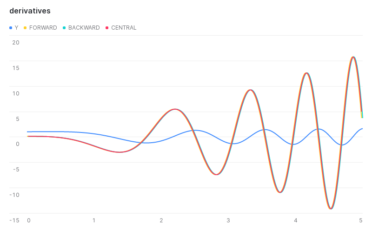Click y-axis label -15
The width and height of the screenshot is (372, 233).
(15, 220)
